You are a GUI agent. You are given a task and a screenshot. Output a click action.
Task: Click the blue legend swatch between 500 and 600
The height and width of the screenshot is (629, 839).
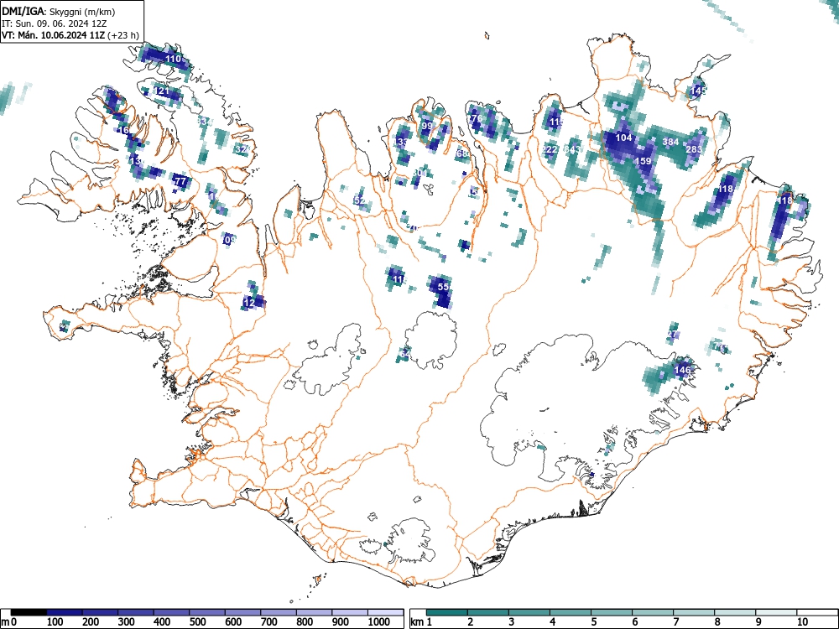(207, 612)
